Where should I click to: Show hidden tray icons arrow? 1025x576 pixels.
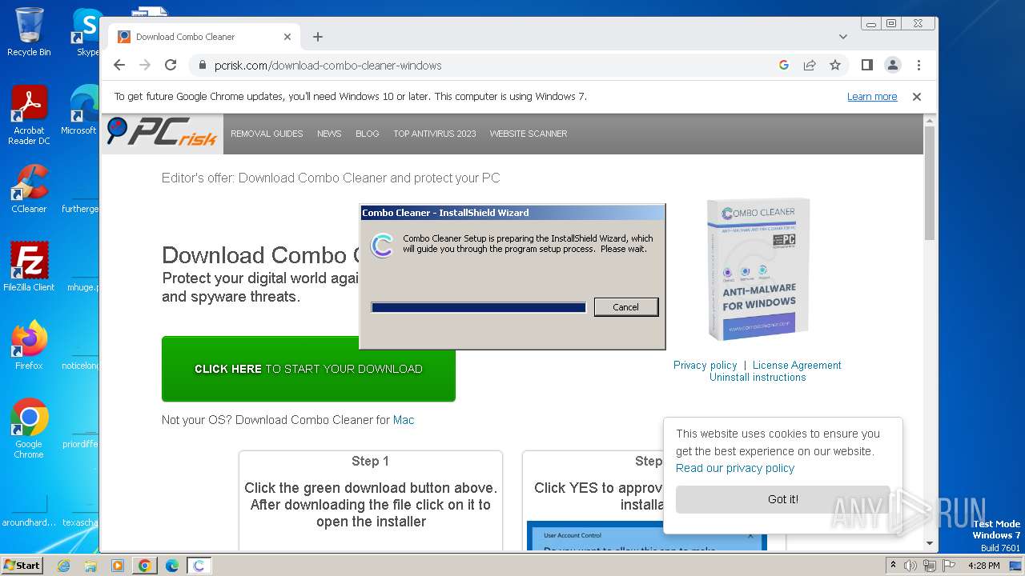click(x=893, y=566)
